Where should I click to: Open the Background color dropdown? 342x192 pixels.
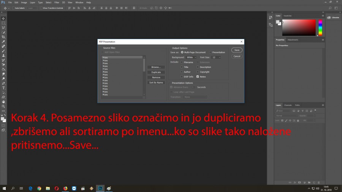[191, 57]
